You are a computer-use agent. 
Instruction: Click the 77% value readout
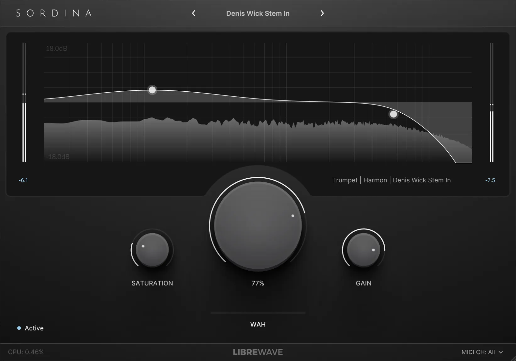258,283
